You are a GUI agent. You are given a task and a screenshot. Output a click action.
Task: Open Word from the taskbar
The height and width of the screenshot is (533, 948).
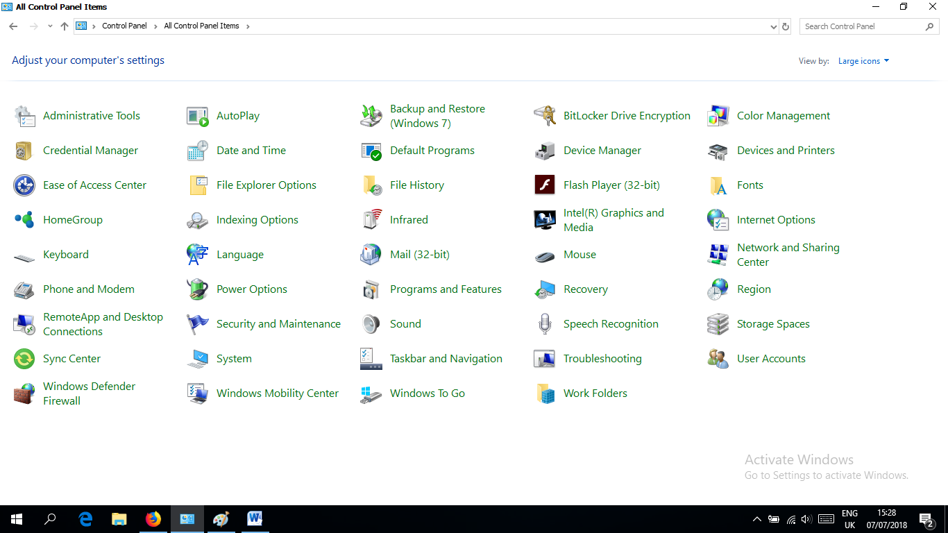255,519
